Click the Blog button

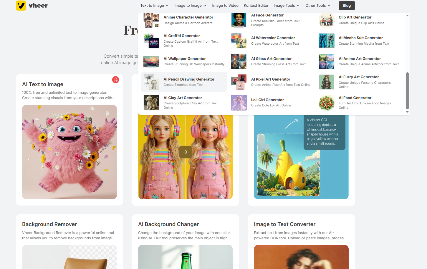tap(347, 6)
